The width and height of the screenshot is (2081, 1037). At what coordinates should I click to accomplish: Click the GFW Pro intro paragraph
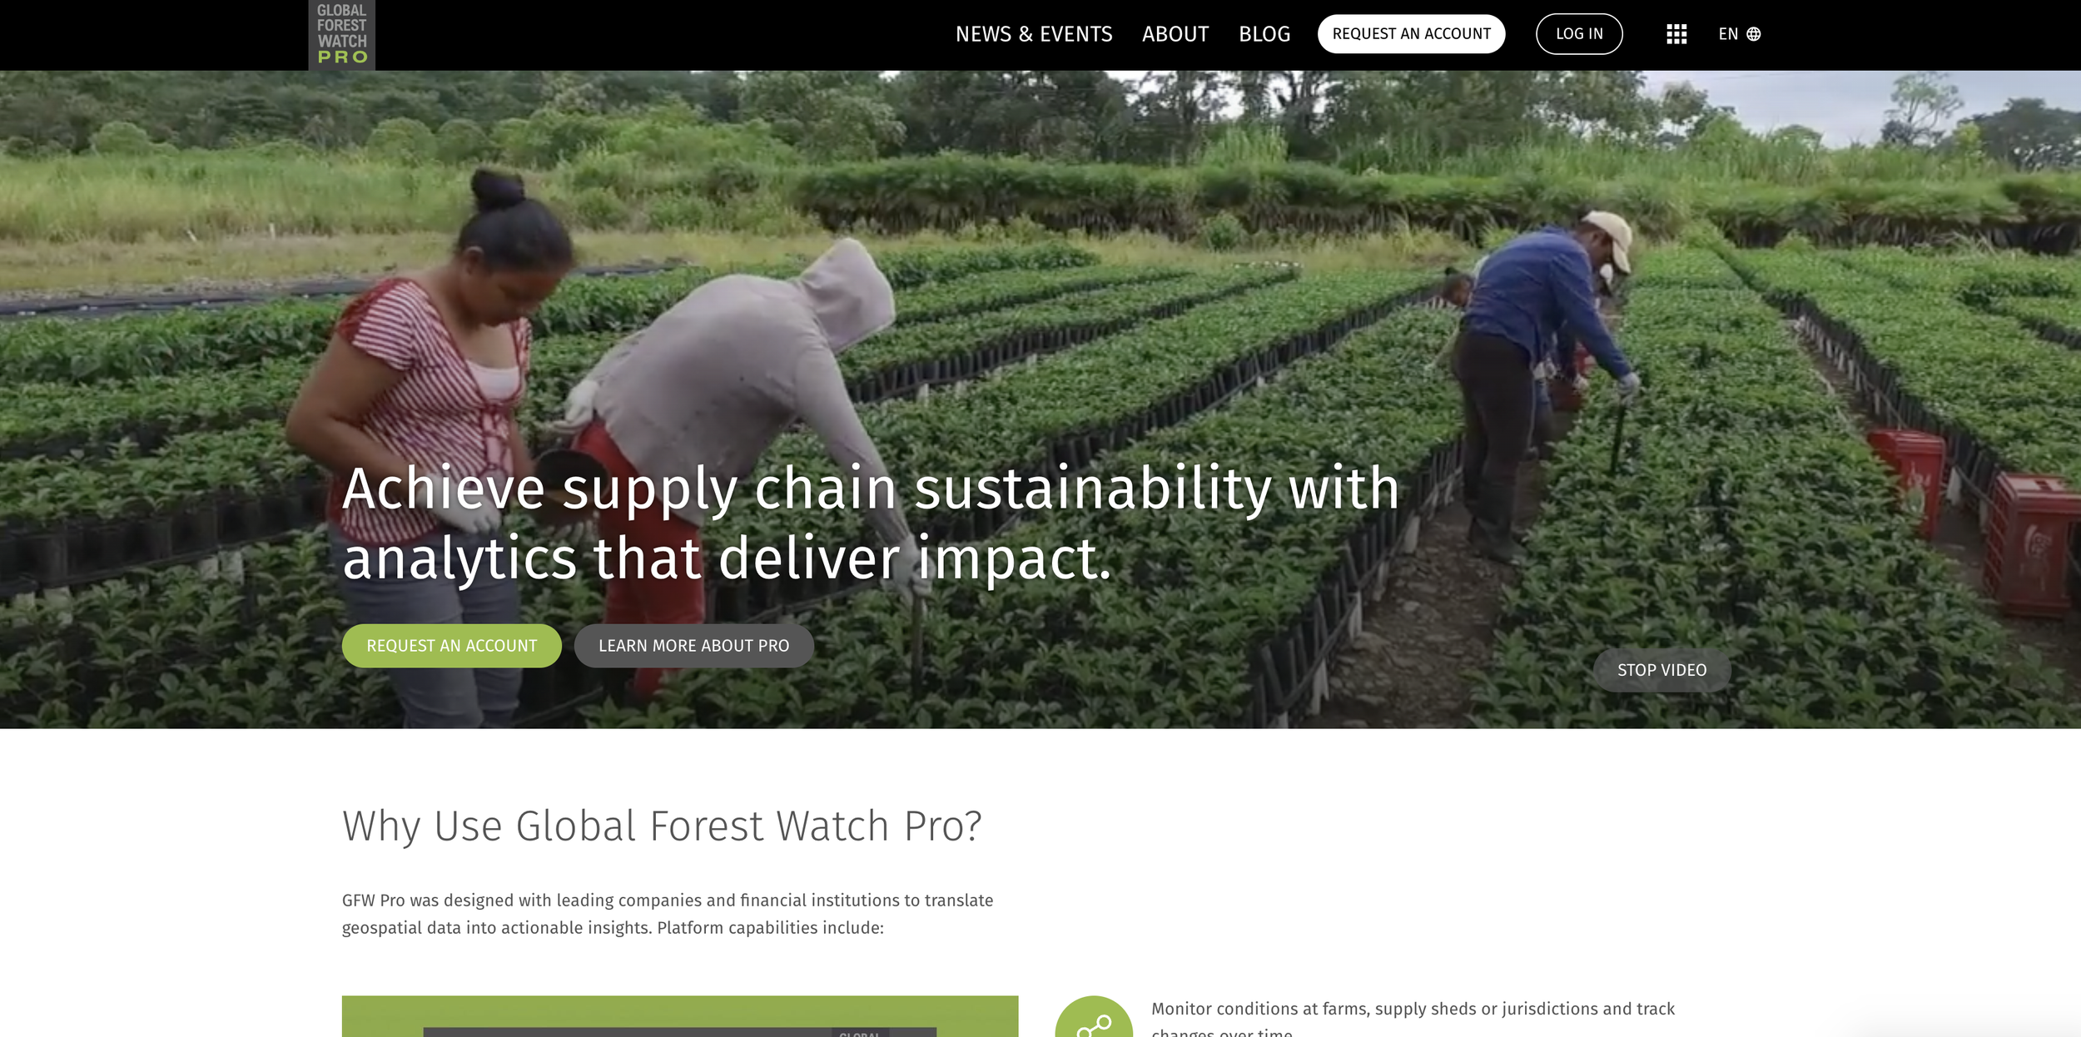668,914
